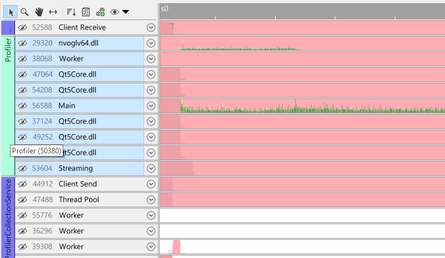The width and height of the screenshot is (445, 258).
Task: Choose the hand pan tool
Action: tap(39, 11)
